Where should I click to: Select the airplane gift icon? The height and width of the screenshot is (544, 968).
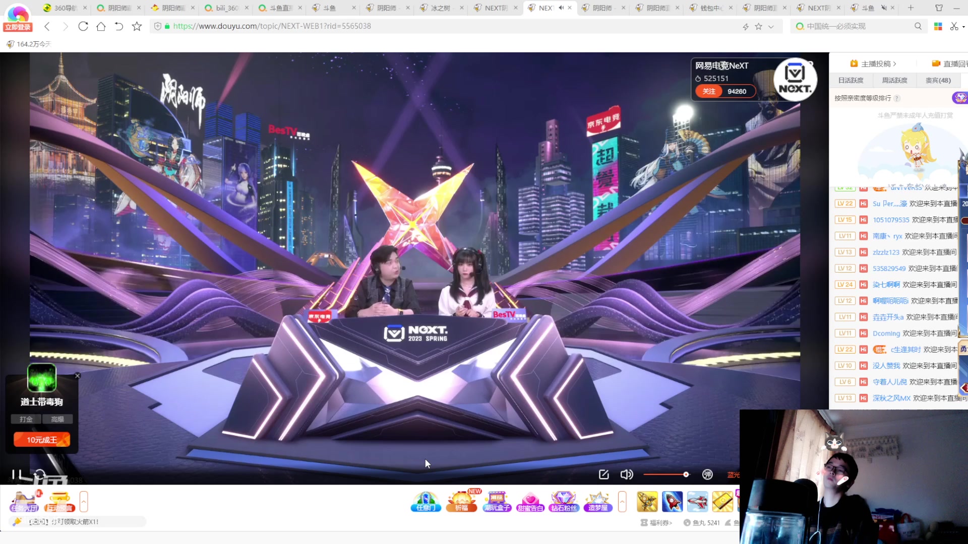697,502
